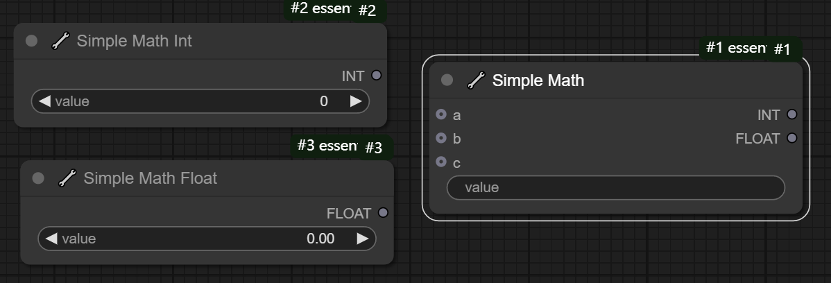Decrease the Simple Math Float value with left arrow
The image size is (831, 283).
[51, 239]
